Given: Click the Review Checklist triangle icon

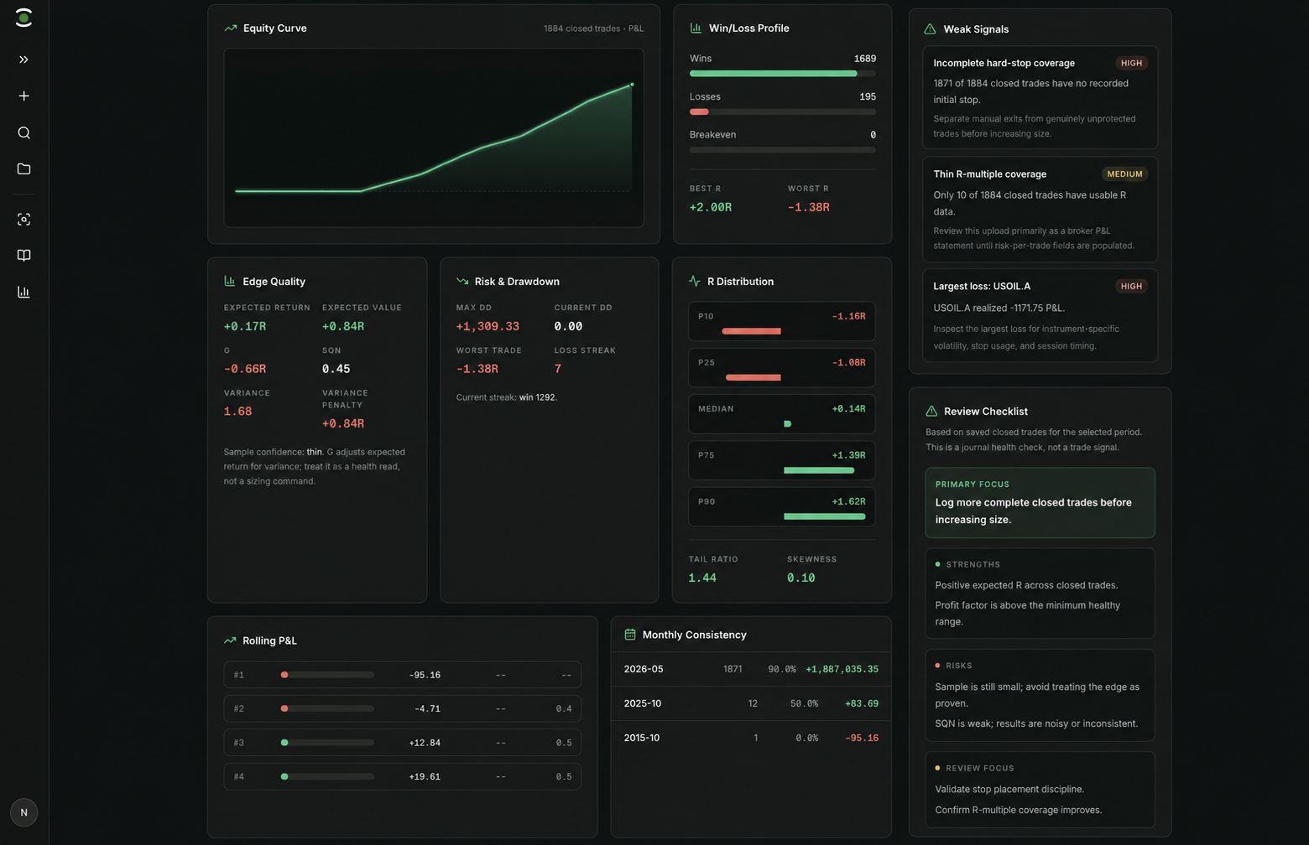Looking at the screenshot, I should (931, 412).
